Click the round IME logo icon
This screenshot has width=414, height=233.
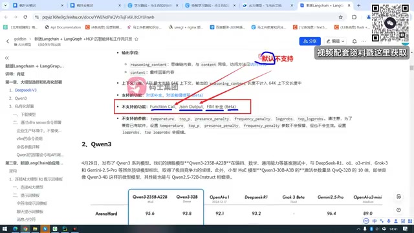(366, 221)
